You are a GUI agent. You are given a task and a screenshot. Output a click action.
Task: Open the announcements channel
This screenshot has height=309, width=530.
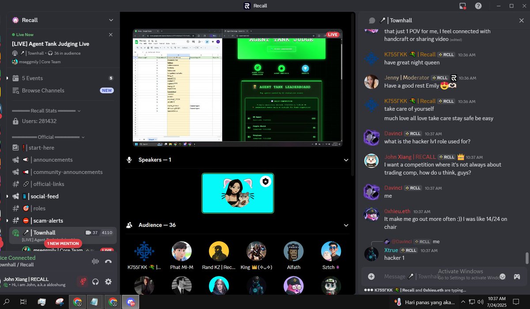click(x=63, y=160)
